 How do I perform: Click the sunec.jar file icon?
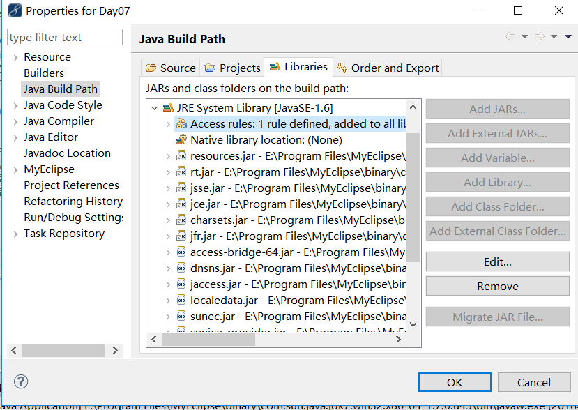pos(181,317)
